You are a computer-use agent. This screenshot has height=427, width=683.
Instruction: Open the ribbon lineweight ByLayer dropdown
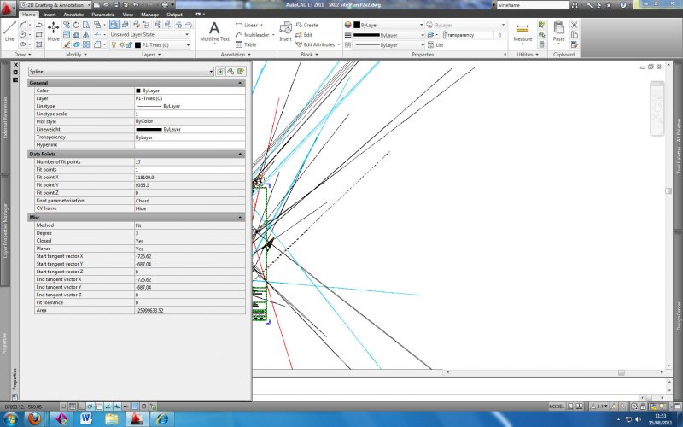click(x=388, y=35)
